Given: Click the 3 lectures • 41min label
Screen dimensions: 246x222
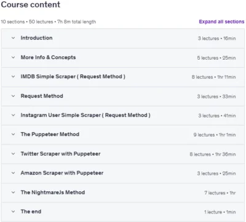Looking at the screenshot, I should pyautogui.click(x=217, y=116).
